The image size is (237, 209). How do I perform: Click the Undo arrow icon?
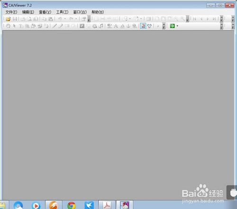[x=60, y=19]
